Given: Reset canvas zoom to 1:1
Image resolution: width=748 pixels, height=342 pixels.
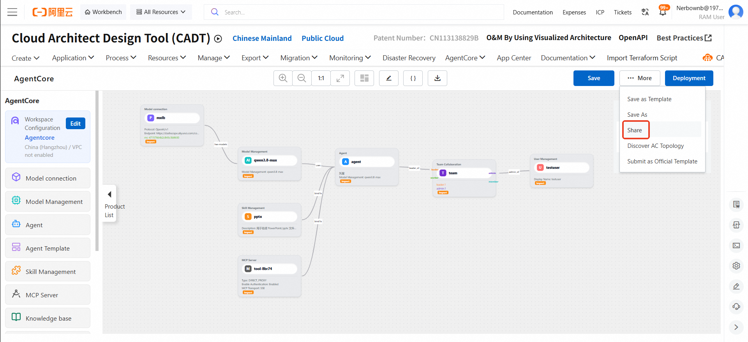Looking at the screenshot, I should click(321, 78).
